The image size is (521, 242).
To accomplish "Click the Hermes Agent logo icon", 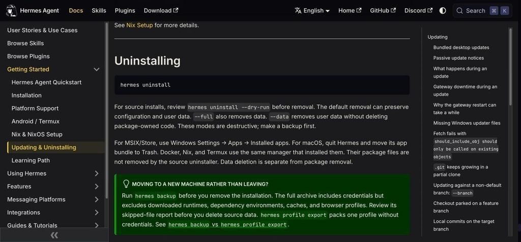I will 11,11.
